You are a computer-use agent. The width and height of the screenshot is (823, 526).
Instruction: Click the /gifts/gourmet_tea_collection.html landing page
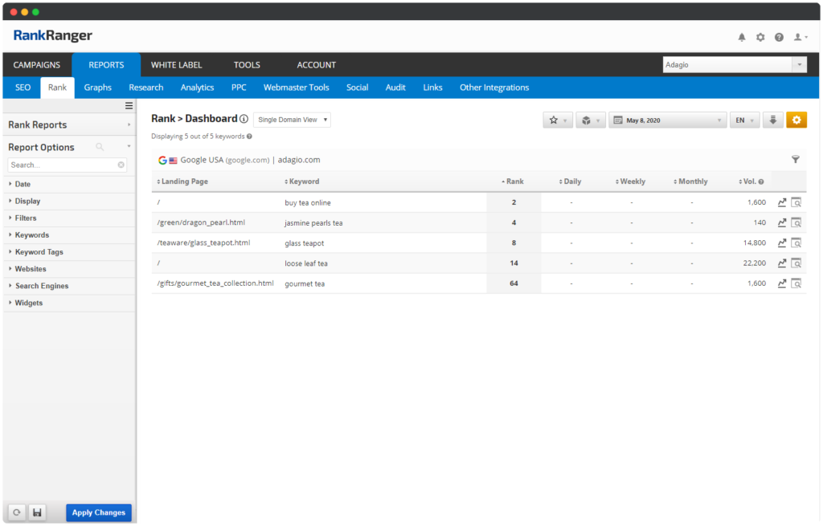(215, 283)
